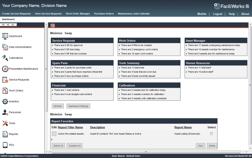Open View Service Requests menu
The height and width of the screenshot is (158, 252).
tap(48, 14)
